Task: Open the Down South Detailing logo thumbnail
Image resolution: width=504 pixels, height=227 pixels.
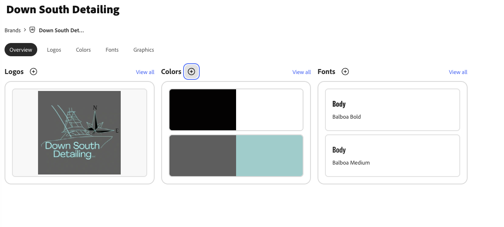Action: click(79, 133)
